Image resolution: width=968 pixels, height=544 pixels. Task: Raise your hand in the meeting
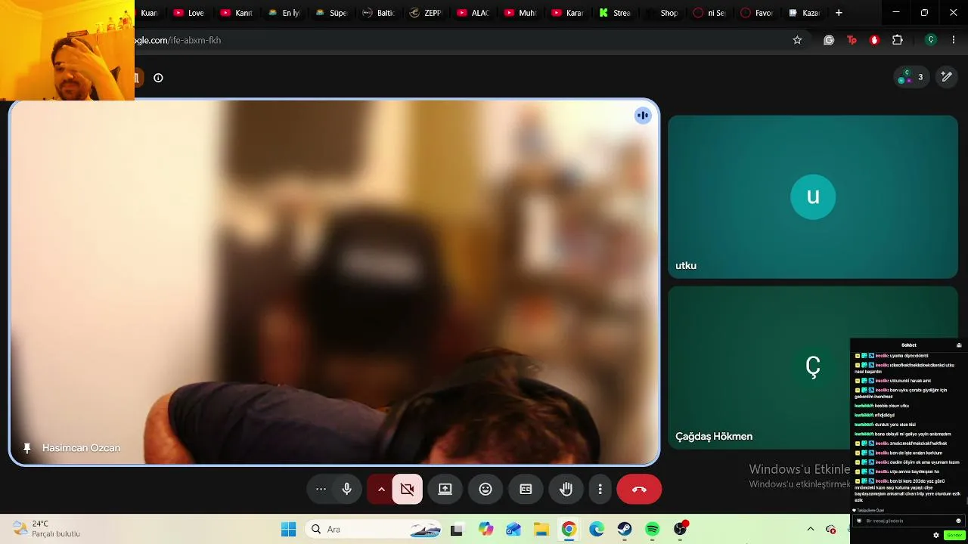tap(566, 489)
